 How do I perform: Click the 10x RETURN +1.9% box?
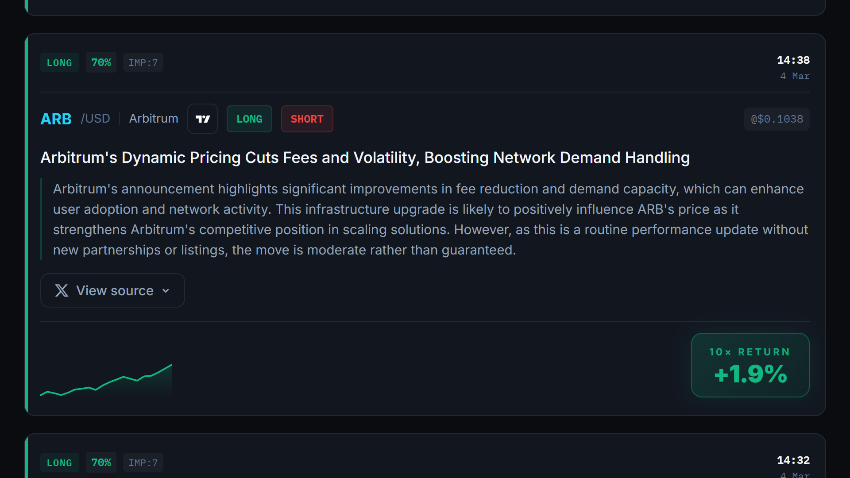click(x=750, y=365)
